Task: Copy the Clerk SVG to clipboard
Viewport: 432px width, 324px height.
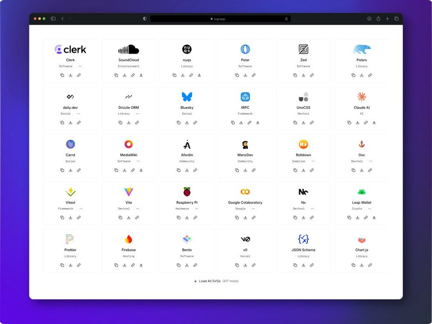Action: click(62, 75)
